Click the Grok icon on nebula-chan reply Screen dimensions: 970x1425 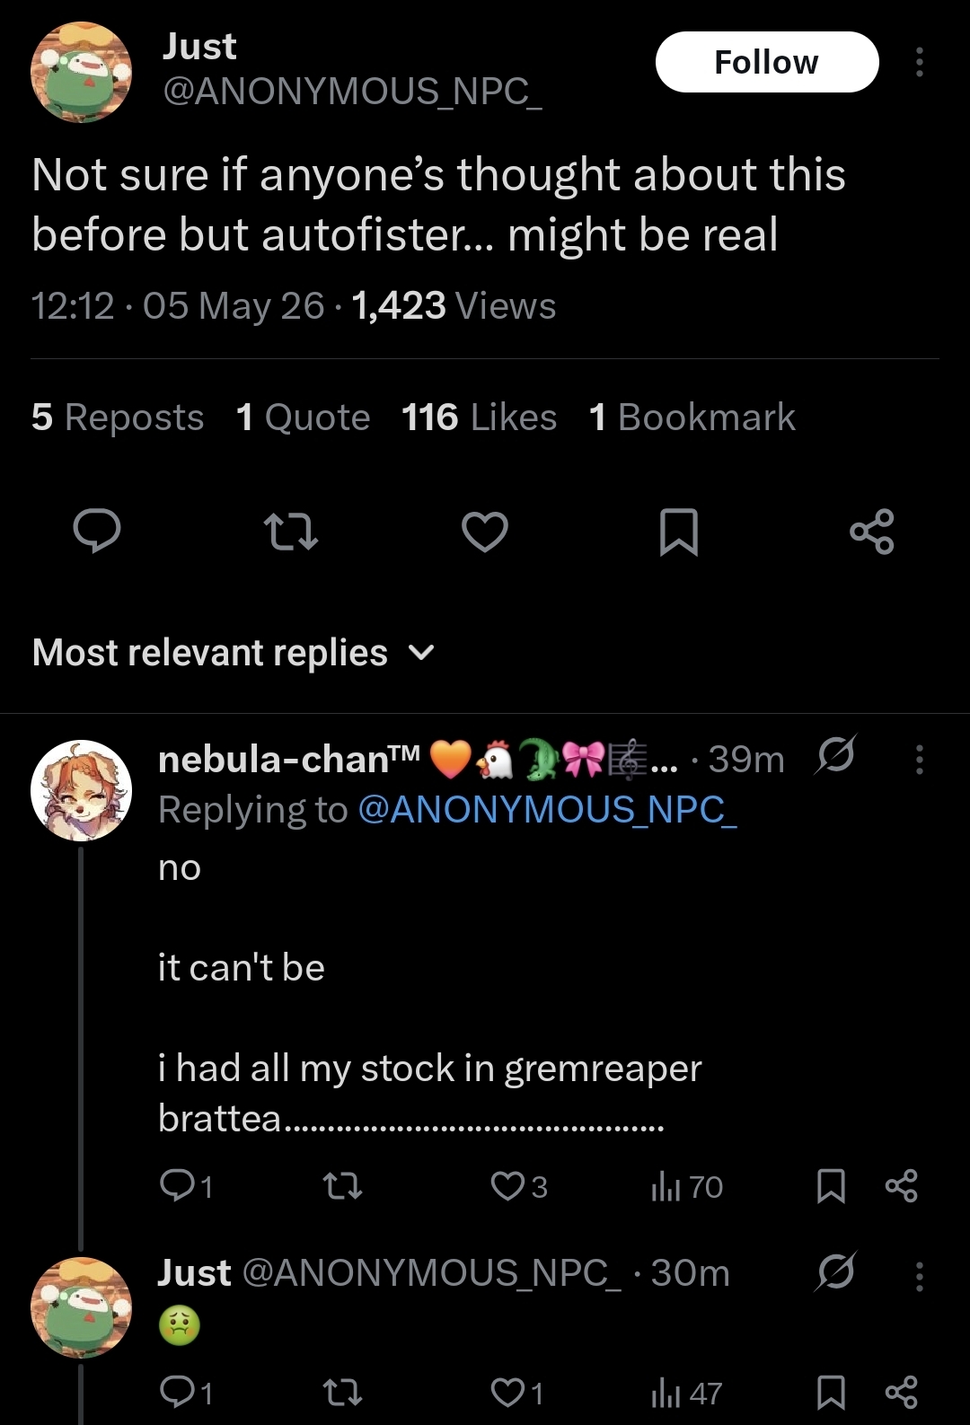tap(834, 756)
